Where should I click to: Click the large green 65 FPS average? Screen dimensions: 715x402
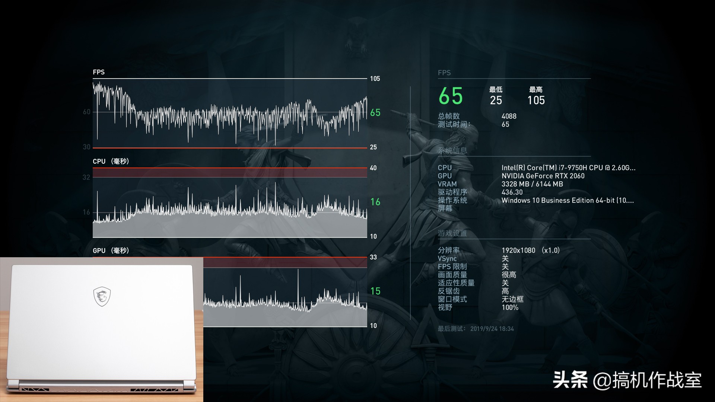coord(451,96)
